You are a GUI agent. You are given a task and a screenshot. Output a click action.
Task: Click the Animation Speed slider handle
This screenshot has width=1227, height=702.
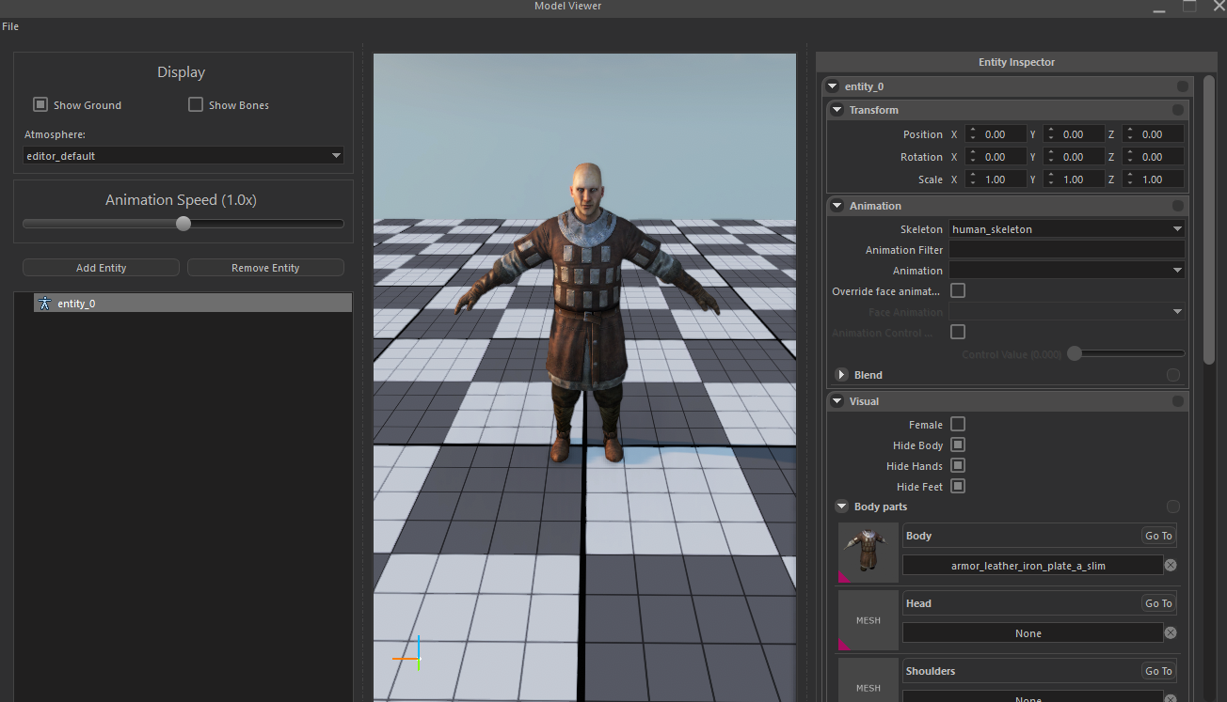[x=183, y=224]
